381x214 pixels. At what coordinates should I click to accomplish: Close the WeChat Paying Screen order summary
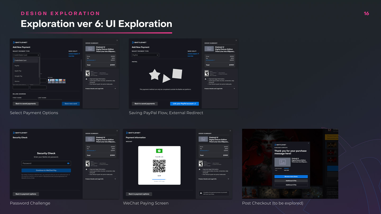pos(230,131)
